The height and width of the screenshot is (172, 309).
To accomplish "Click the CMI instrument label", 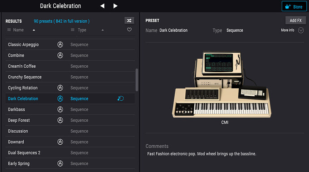I will click(x=225, y=122).
